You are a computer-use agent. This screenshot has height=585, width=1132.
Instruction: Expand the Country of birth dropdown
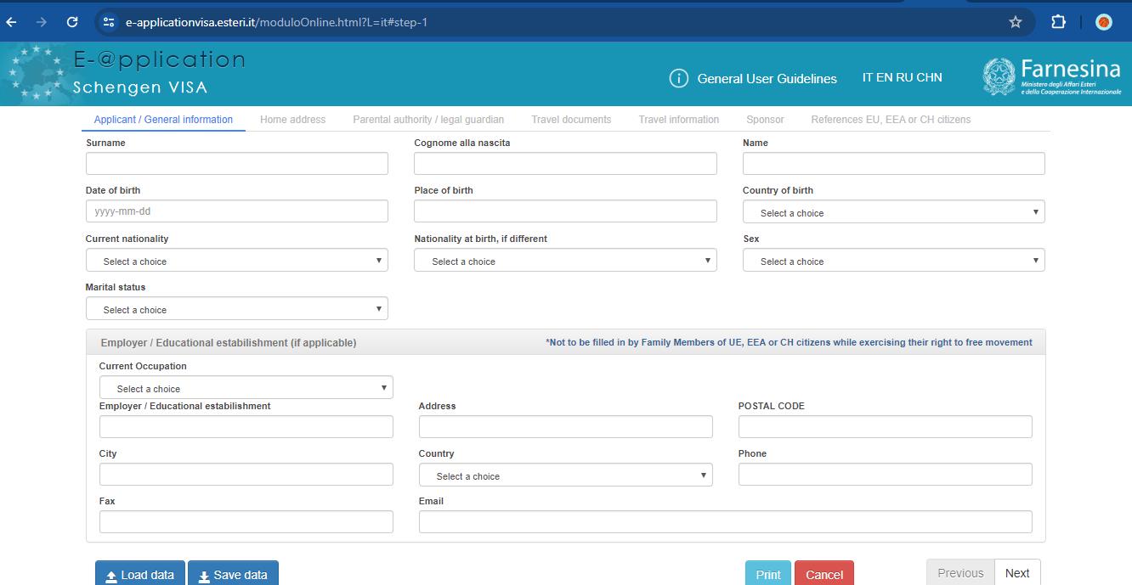tap(893, 212)
